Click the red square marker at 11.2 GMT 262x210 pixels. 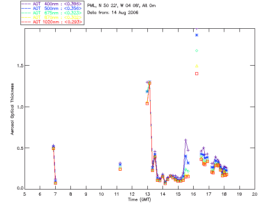click(120, 169)
